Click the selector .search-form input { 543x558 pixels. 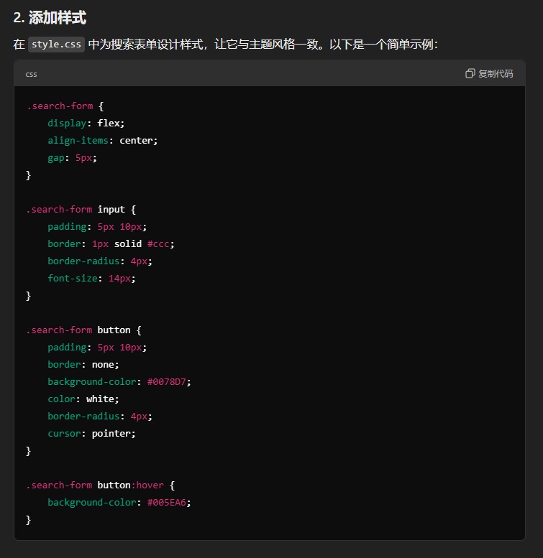tap(81, 209)
